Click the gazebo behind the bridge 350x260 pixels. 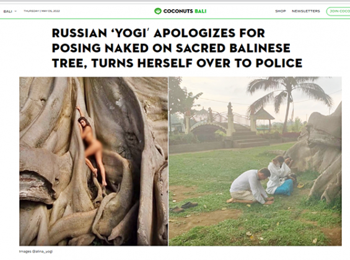(262, 119)
